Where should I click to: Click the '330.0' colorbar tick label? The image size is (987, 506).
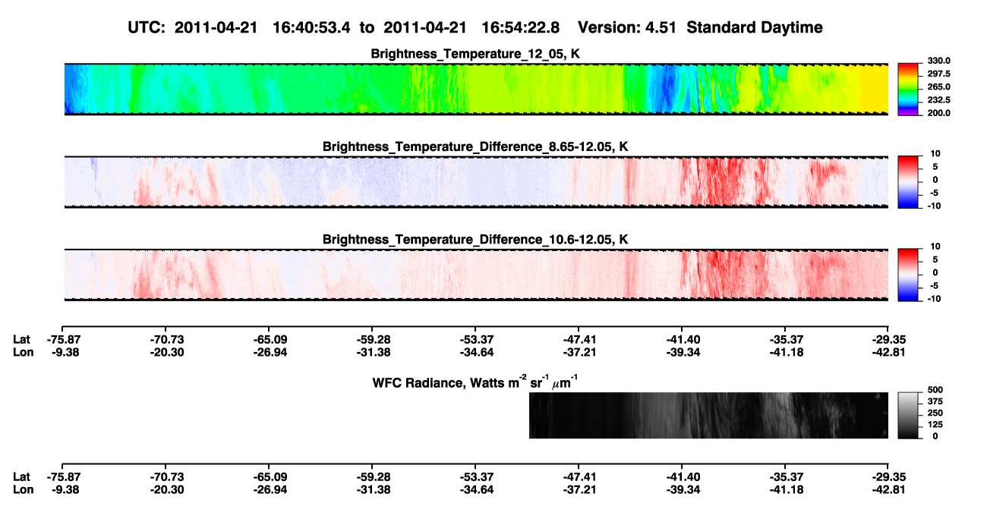pos(938,61)
